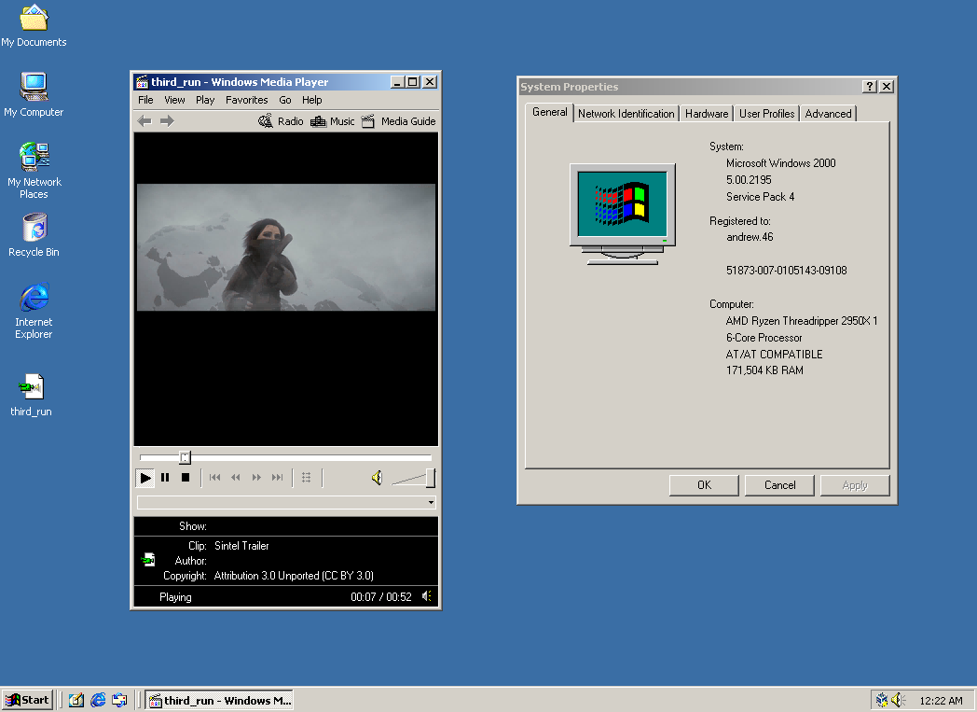Click the help question mark in System Properties
Screen dimensions: 977x712
(x=869, y=87)
